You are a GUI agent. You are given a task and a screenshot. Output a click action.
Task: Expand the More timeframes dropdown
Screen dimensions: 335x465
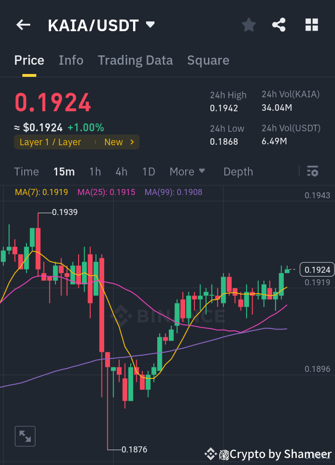(188, 171)
